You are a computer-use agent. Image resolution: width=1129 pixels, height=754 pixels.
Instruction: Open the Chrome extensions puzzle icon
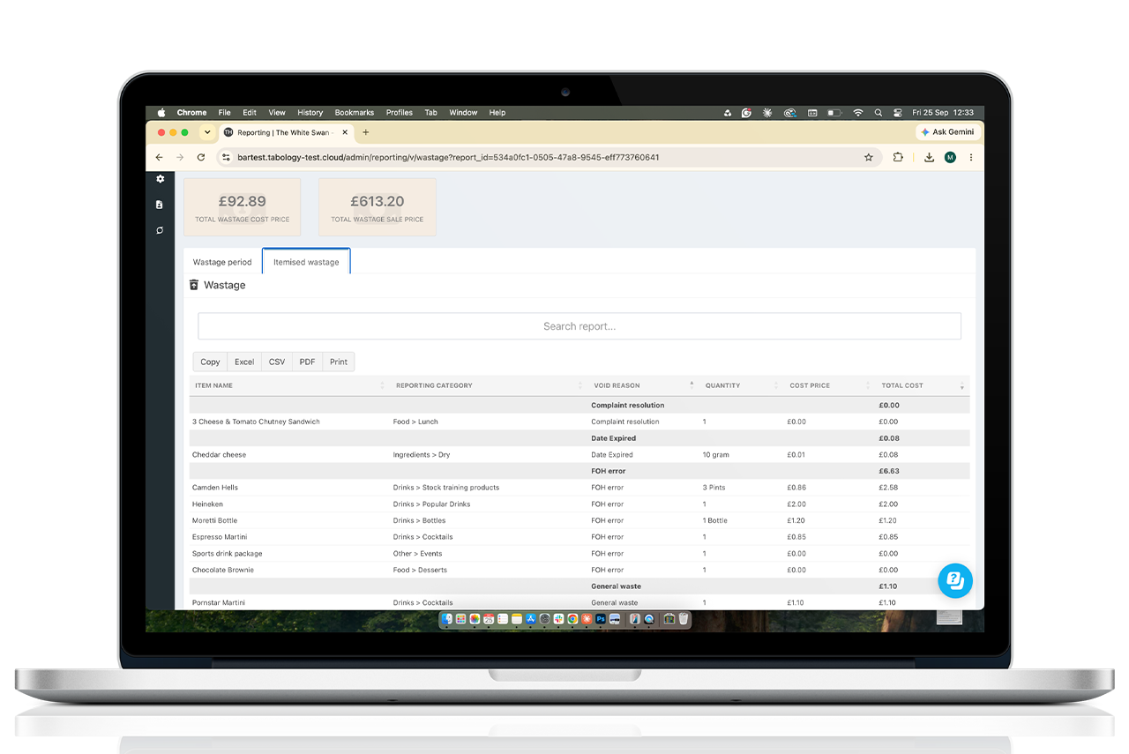[898, 158]
